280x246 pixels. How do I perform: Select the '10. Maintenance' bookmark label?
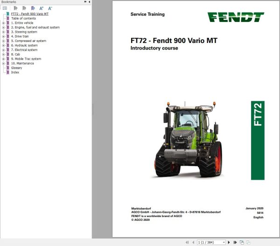[22, 63]
